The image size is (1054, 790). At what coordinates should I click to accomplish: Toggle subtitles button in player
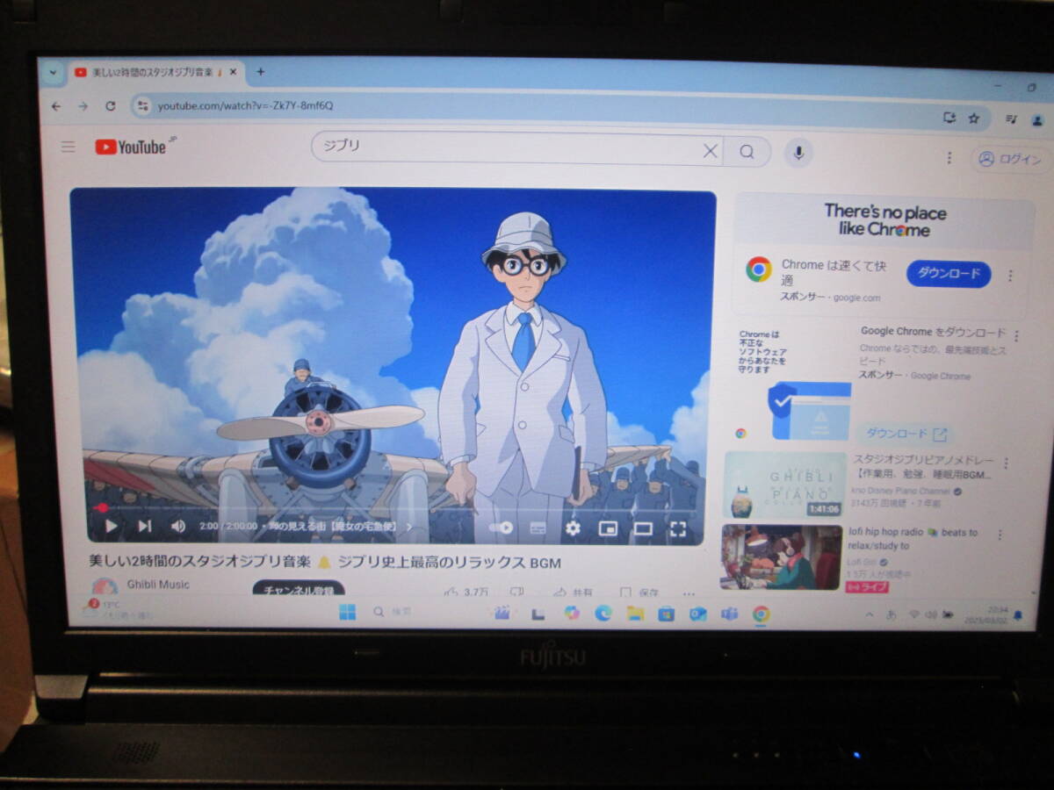coord(538,528)
